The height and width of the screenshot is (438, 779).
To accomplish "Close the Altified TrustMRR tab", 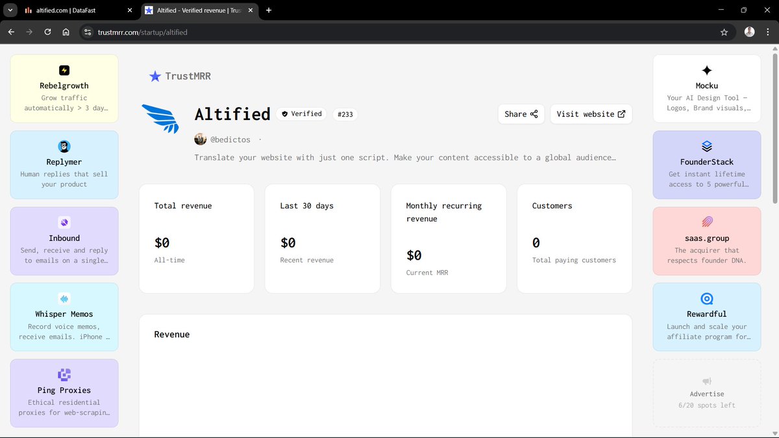I will (x=251, y=10).
